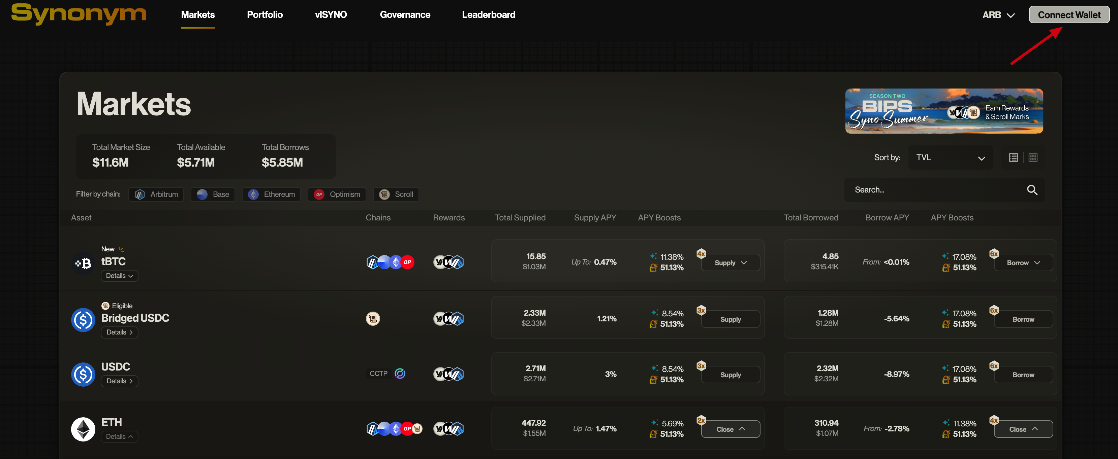Expand tBTC Details
Viewport: 1118px width, 459px height.
pyautogui.click(x=119, y=276)
